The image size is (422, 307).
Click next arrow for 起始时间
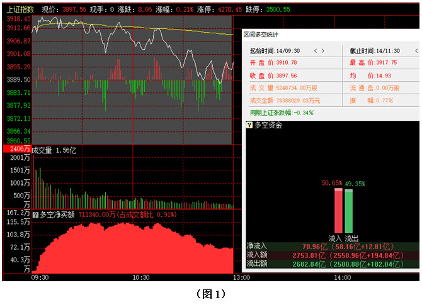(323, 50)
